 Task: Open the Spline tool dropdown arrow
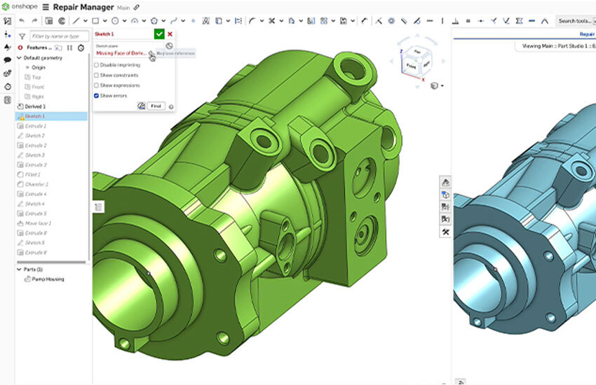click(183, 21)
